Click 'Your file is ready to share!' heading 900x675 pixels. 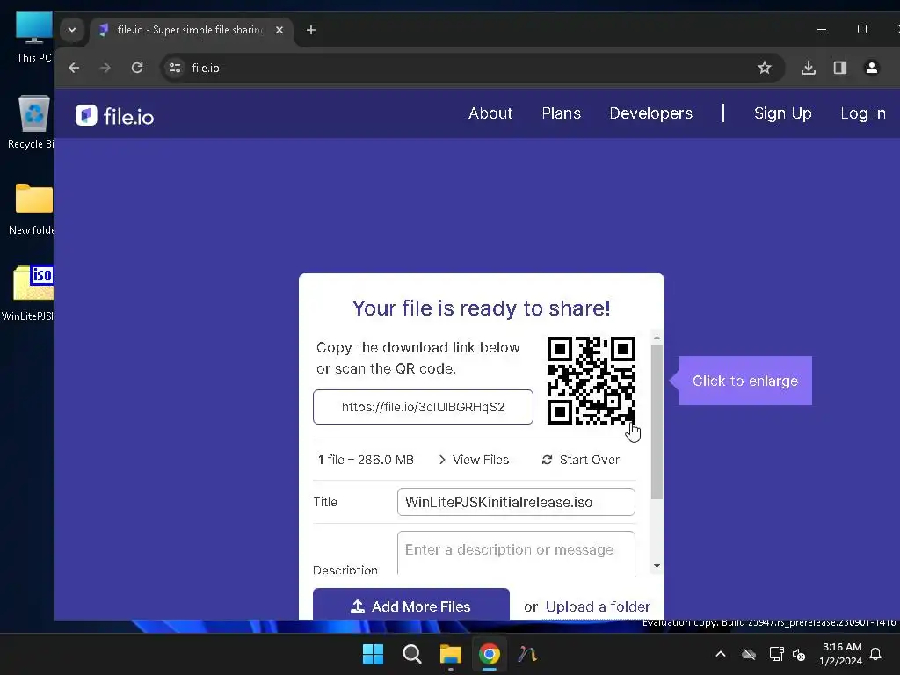tap(481, 308)
